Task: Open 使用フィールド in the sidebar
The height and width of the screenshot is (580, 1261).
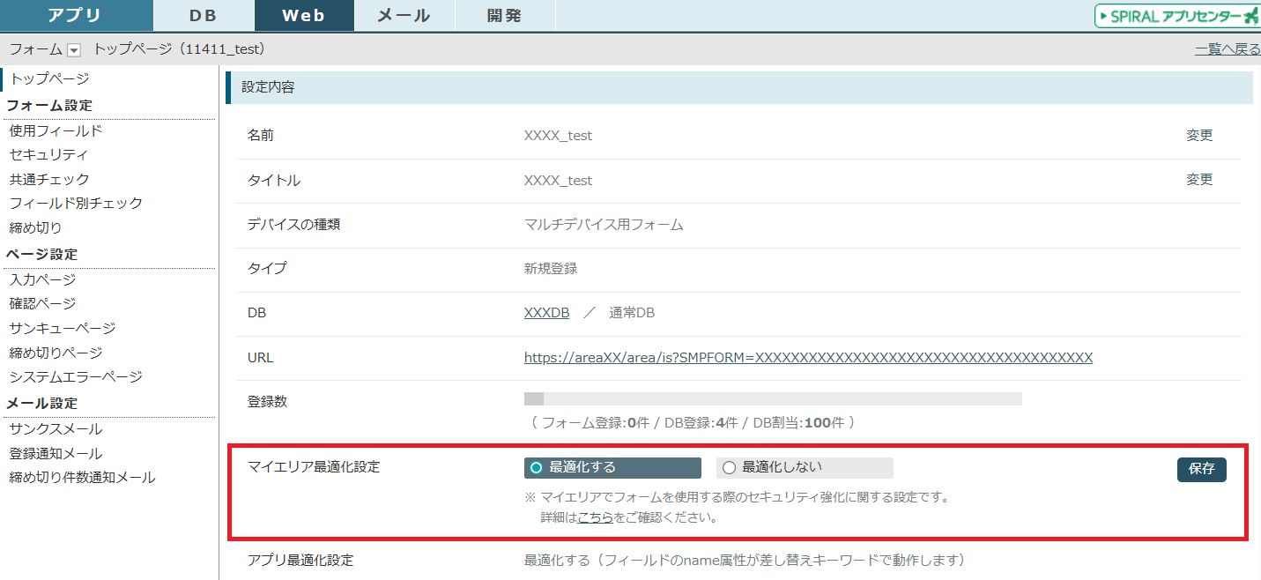Action: point(56,130)
